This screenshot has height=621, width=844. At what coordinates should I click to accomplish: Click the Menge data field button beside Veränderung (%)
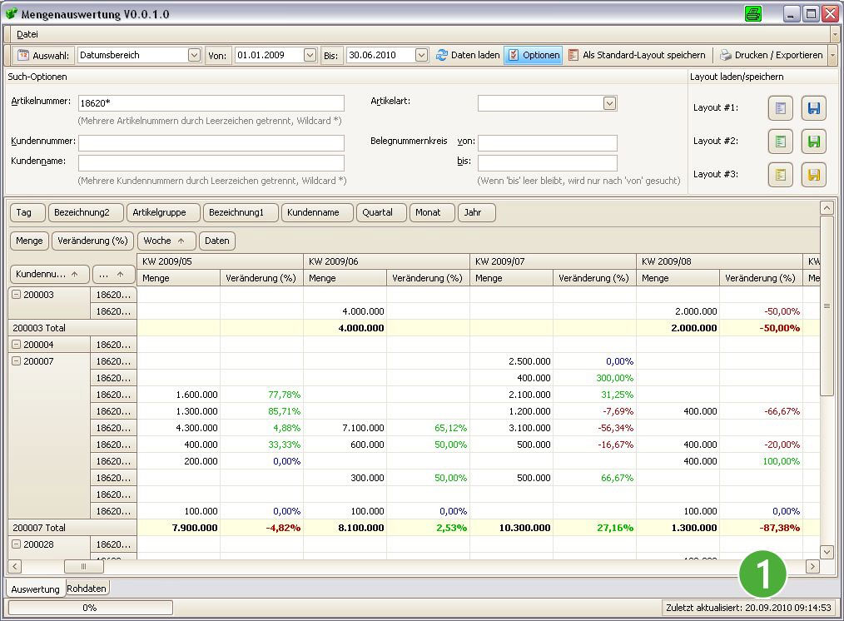[30, 241]
